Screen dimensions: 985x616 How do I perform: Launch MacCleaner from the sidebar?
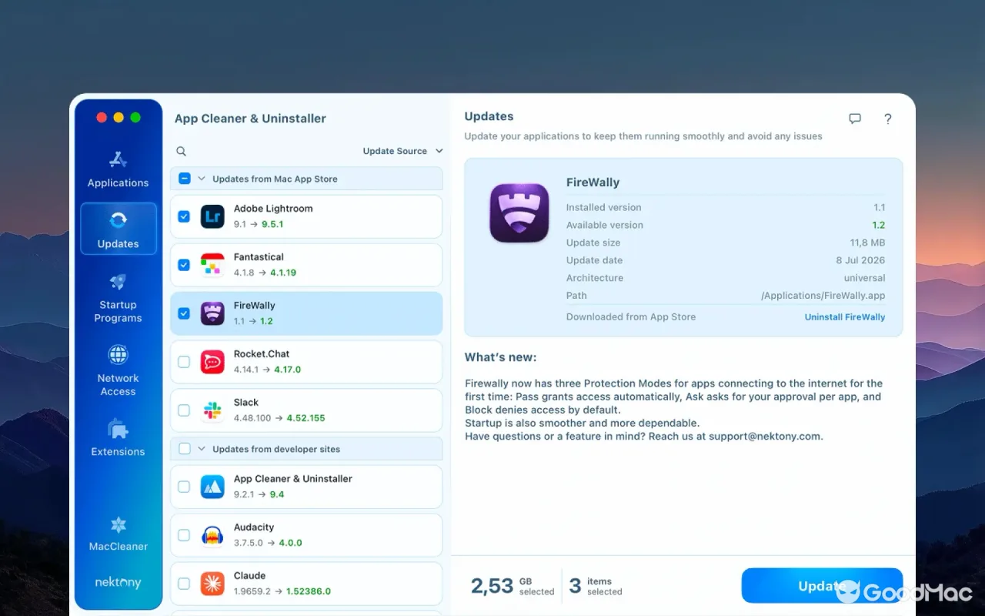tap(118, 534)
